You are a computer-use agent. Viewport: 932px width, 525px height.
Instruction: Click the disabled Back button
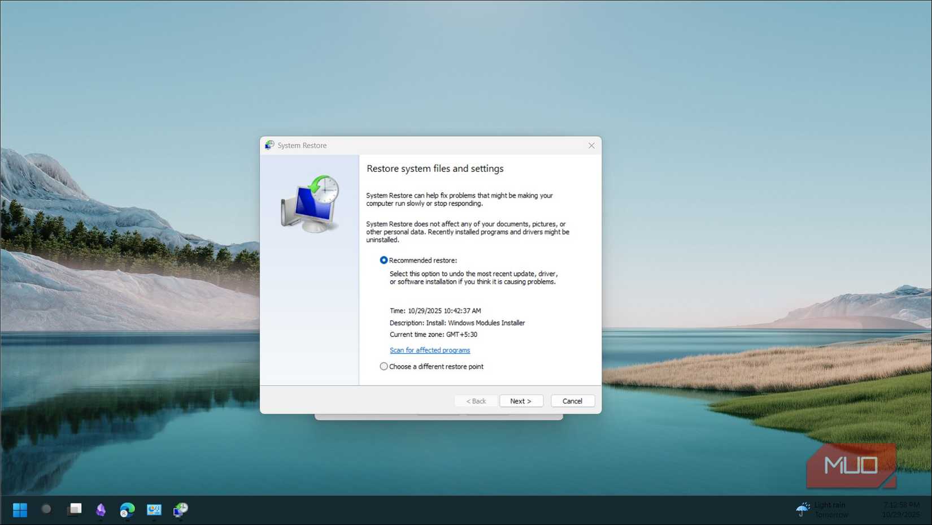(476, 401)
